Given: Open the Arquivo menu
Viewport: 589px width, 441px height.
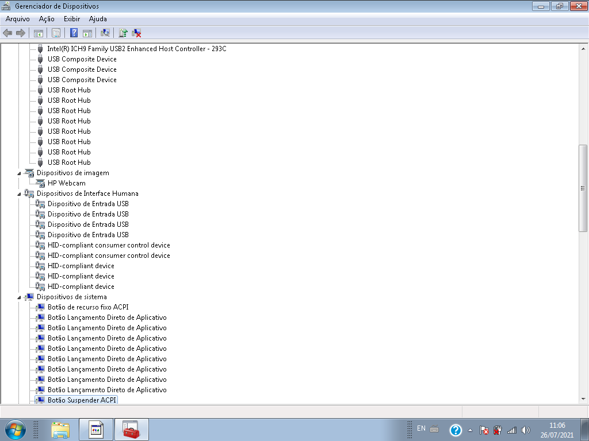Looking at the screenshot, I should click(18, 19).
